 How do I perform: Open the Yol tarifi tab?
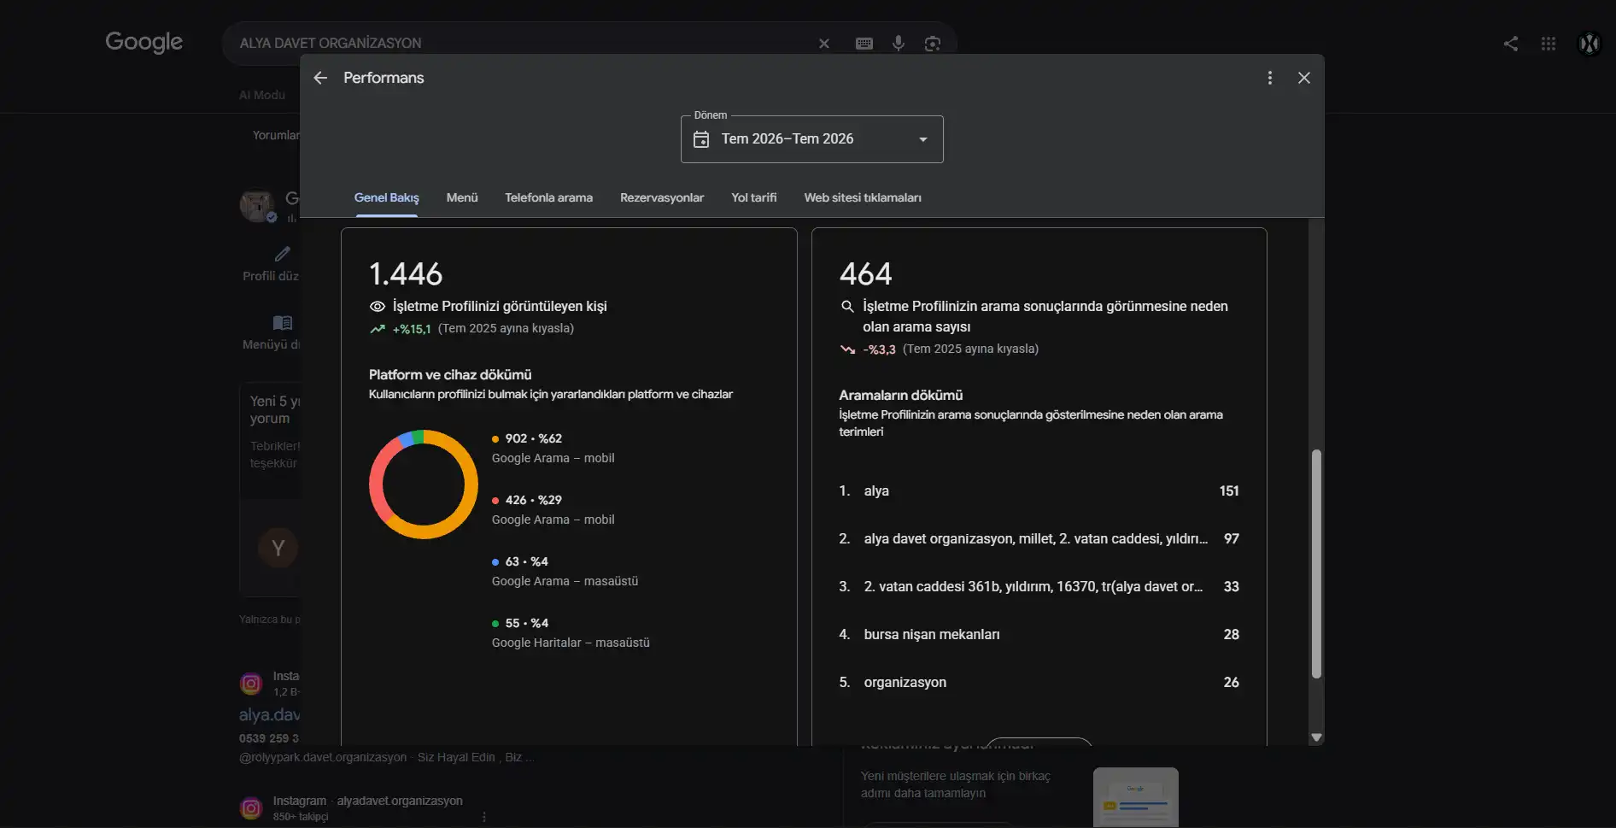pos(754,198)
